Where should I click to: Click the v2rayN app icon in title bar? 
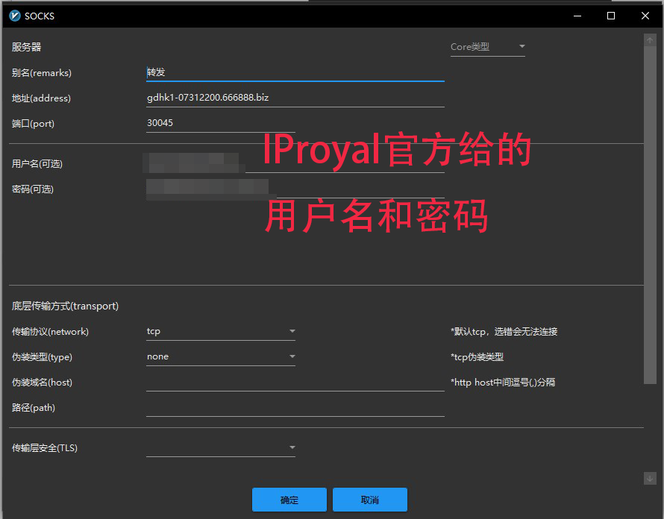[x=15, y=16]
